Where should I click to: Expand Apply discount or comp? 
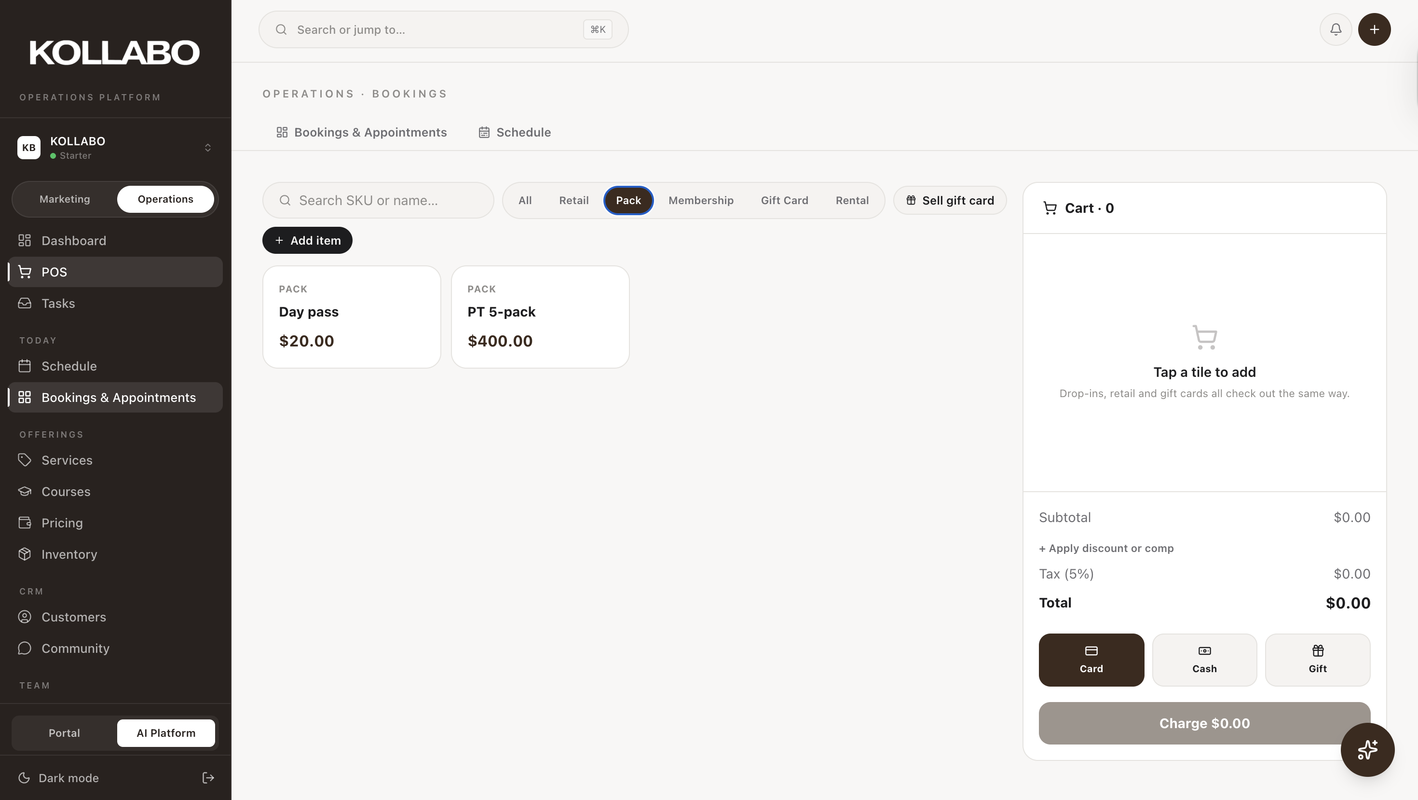pos(1106,548)
